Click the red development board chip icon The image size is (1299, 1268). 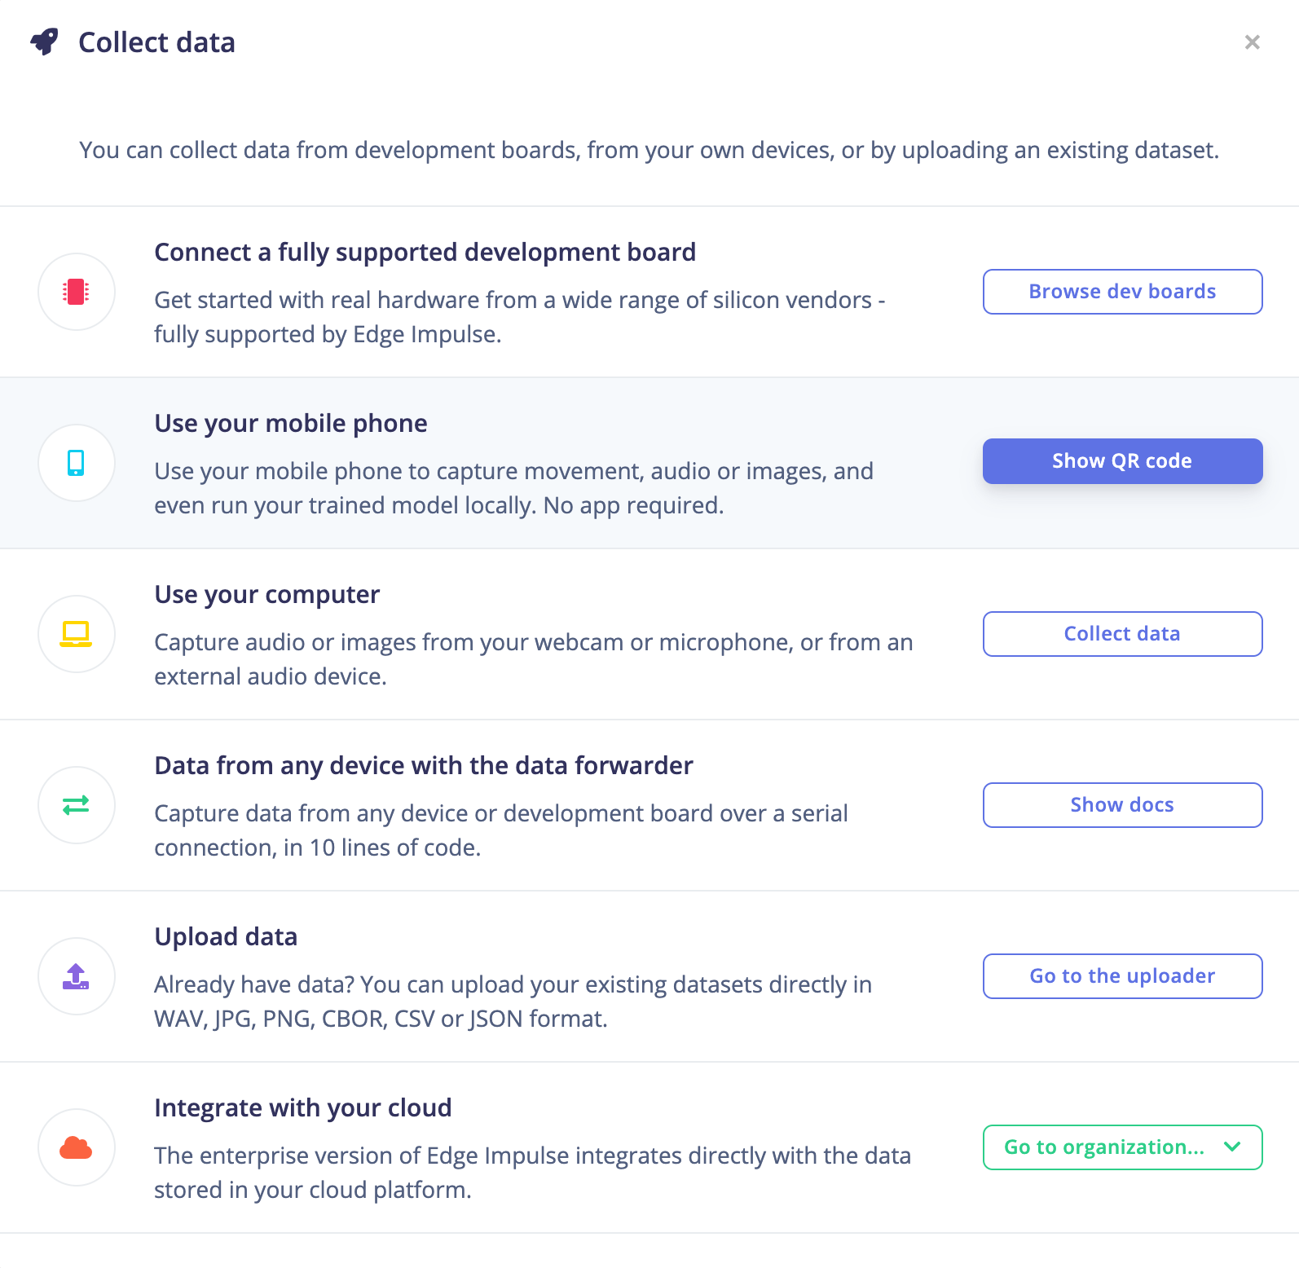76,292
